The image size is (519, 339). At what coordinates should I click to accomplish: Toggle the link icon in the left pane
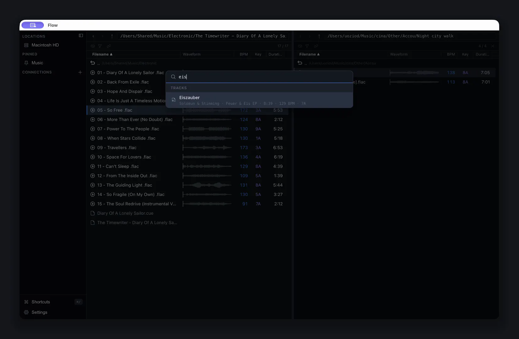(x=109, y=46)
